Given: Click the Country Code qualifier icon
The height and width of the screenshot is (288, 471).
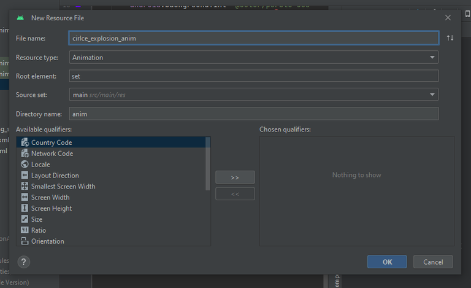Looking at the screenshot, I should (x=25, y=142).
